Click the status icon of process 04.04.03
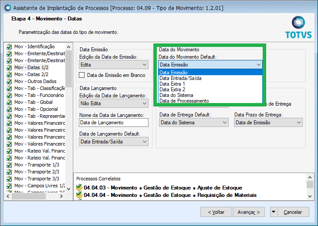The width and height of the screenshot is (318, 226). pos(79,188)
